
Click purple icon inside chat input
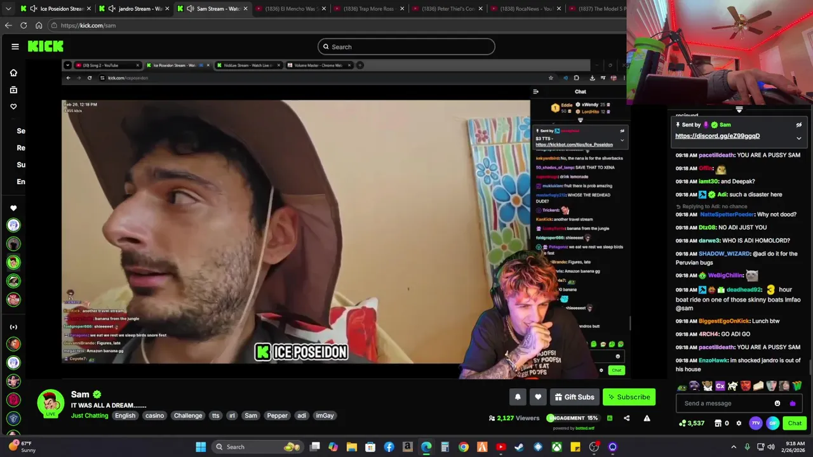coord(792,403)
